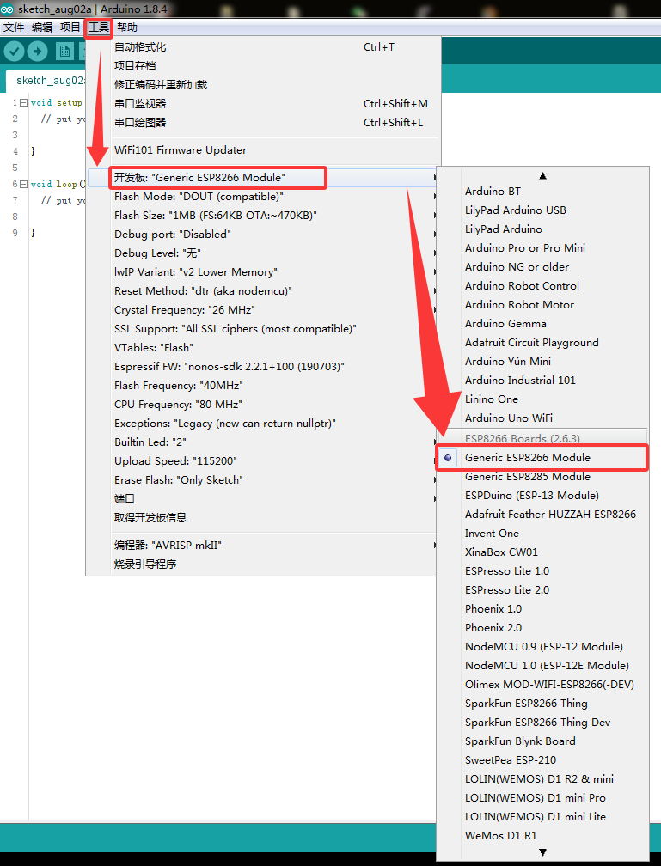Screen dimensions: 661x866
Task: Choose SparkFun ESP8266 Thing Dev
Action: tap(542, 722)
